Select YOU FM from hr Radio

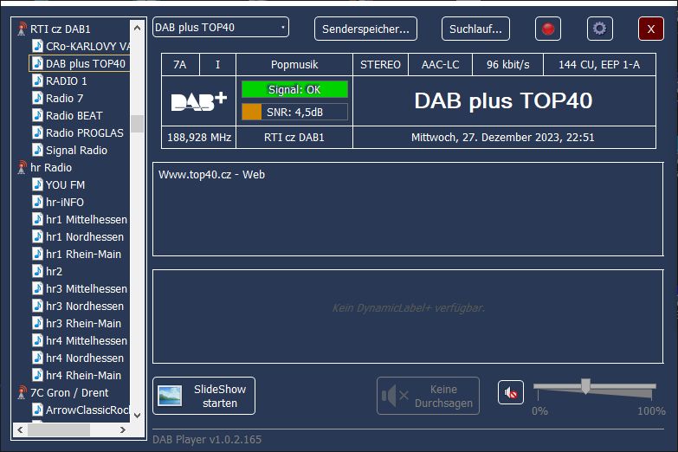[x=65, y=184]
